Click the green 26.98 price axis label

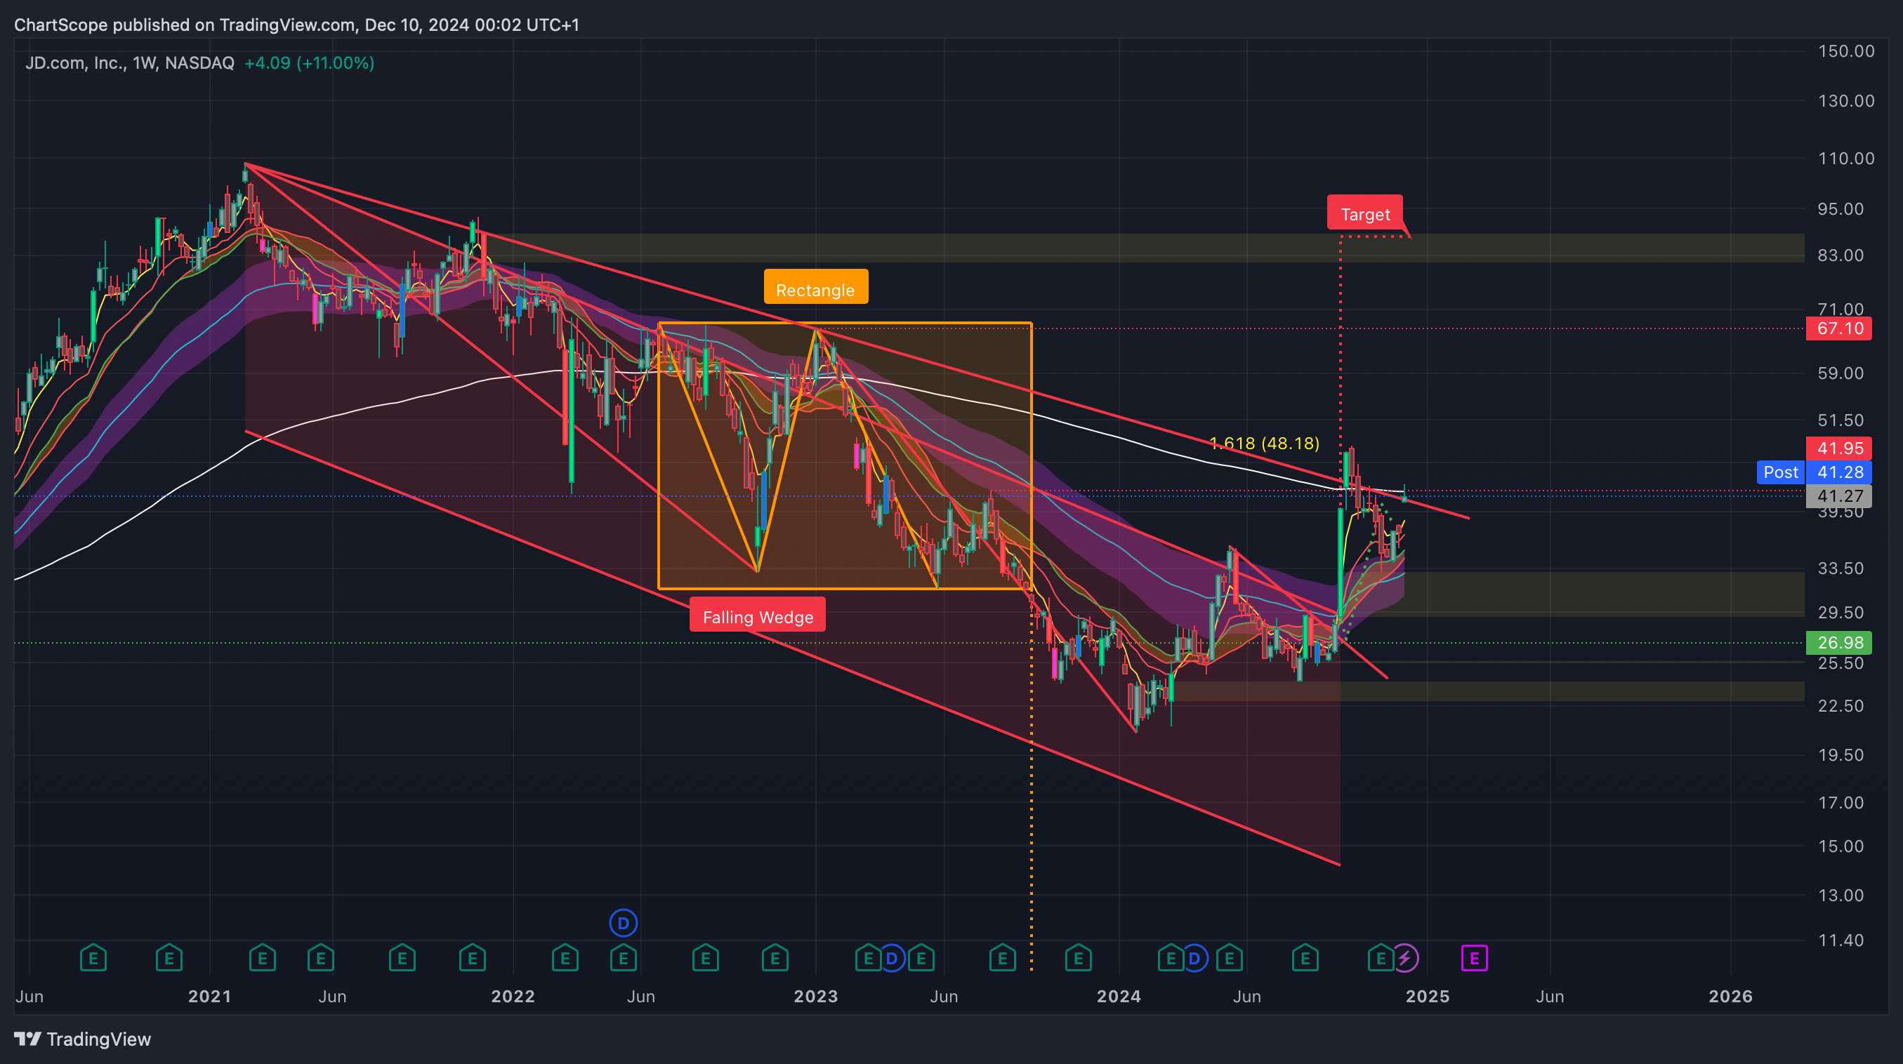coord(1838,642)
